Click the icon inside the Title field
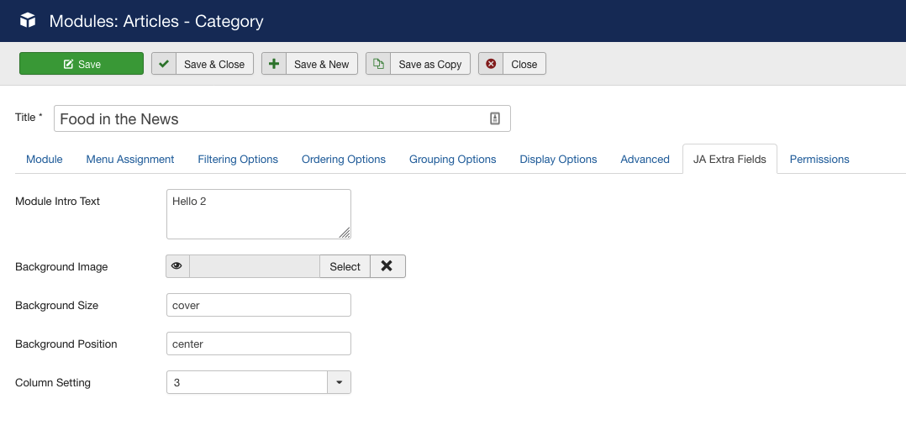 495,119
